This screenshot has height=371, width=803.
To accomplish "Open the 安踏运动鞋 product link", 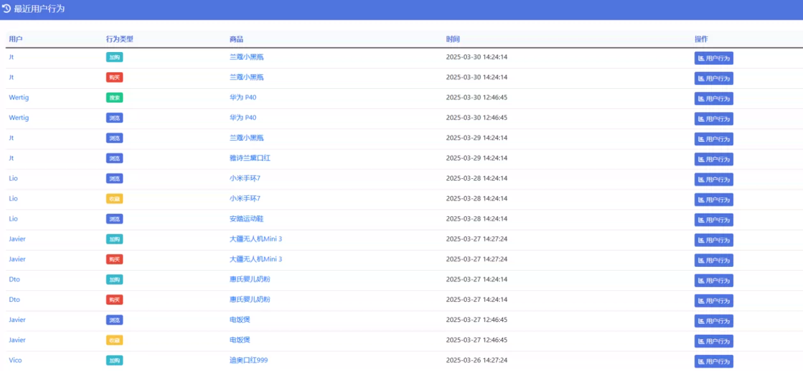I will click(x=247, y=219).
